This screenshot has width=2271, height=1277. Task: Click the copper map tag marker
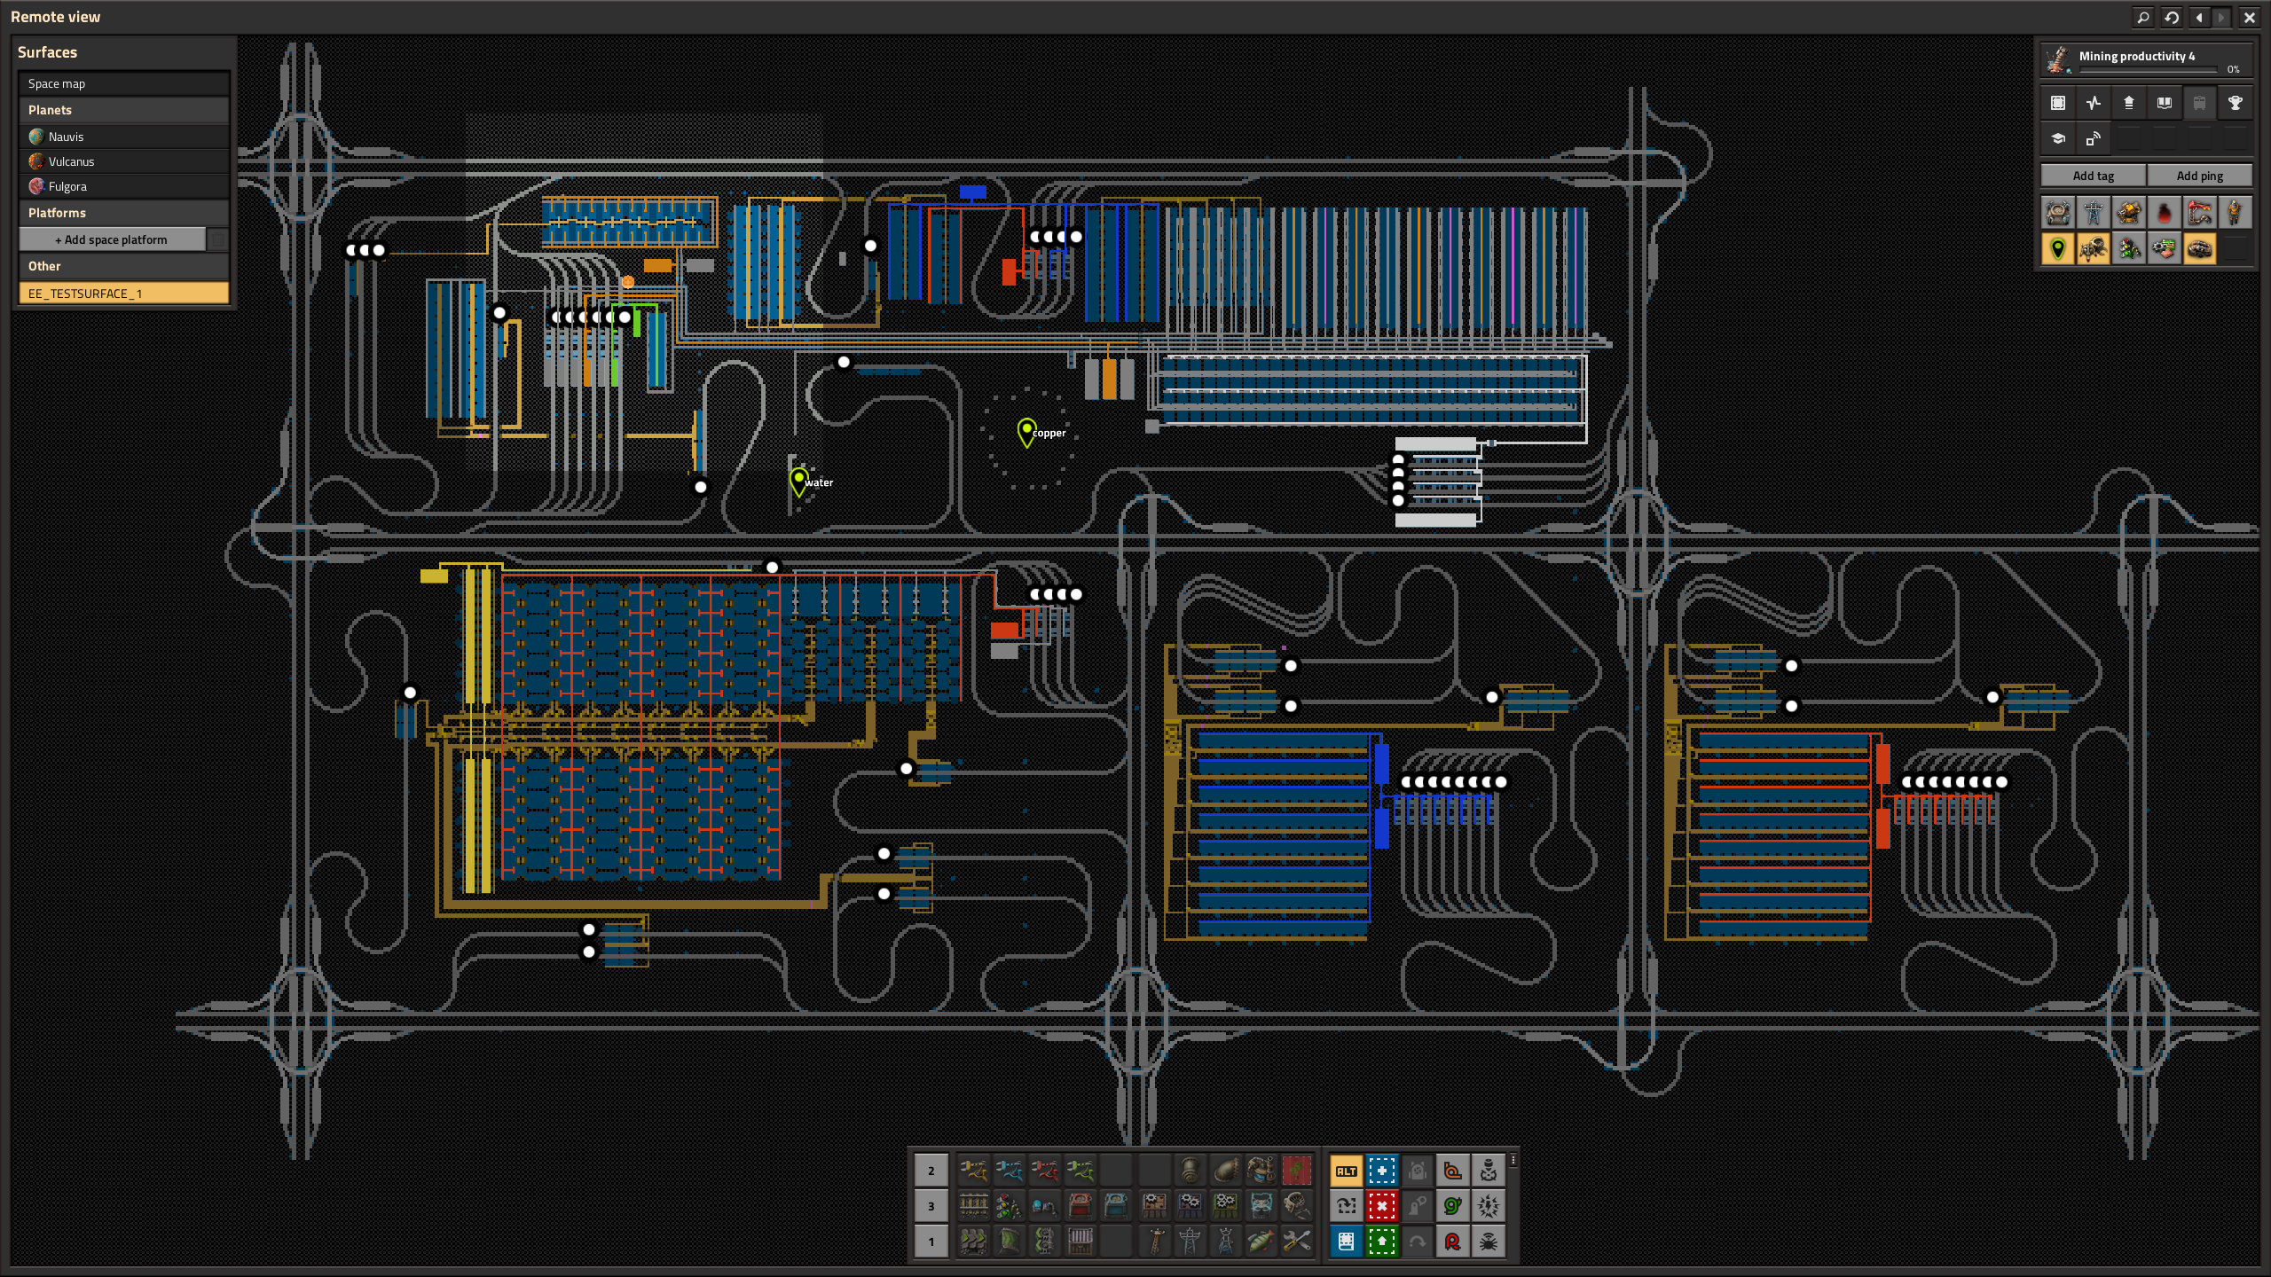click(x=1026, y=432)
